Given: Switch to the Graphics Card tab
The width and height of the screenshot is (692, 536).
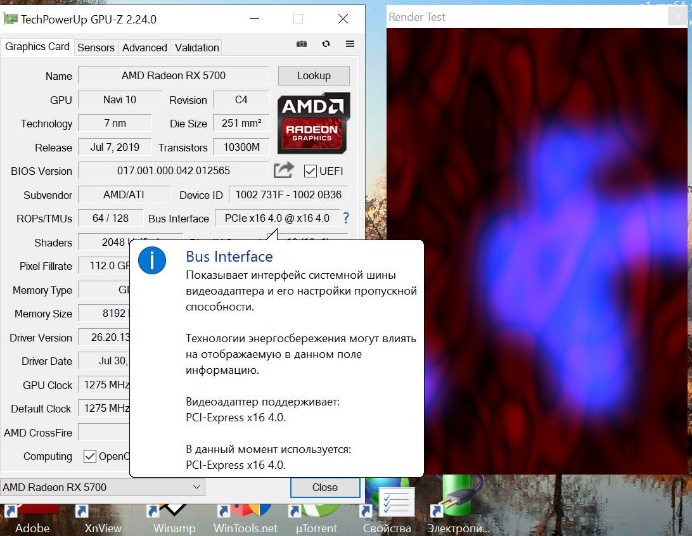Looking at the screenshot, I should click(37, 46).
